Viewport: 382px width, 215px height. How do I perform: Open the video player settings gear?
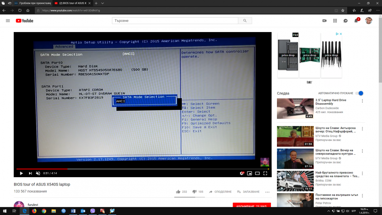[242, 173]
